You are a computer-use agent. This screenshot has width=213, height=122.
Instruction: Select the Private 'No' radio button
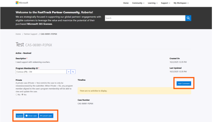pyautogui.click(x=17, y=94)
